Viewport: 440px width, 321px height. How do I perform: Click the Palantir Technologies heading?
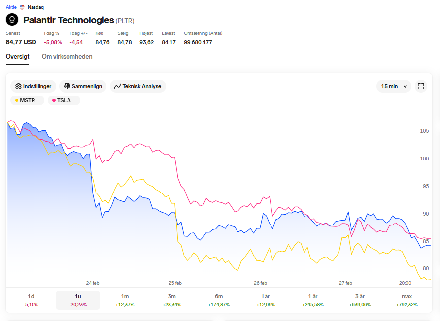click(68, 20)
